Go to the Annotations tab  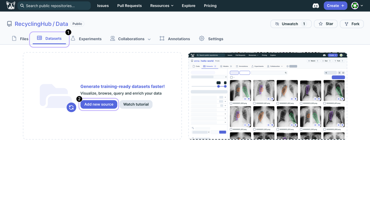(x=175, y=39)
